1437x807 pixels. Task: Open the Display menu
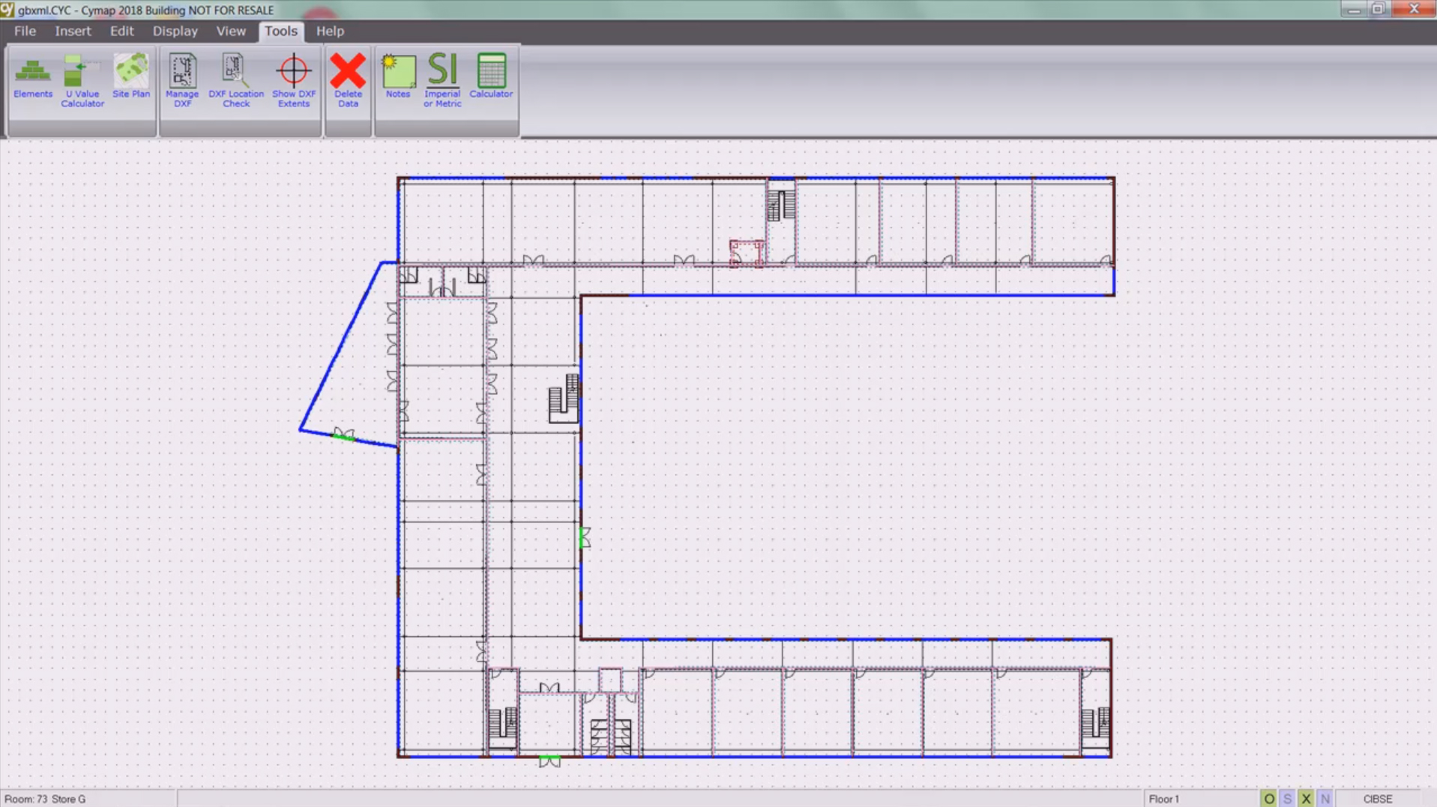(x=175, y=31)
